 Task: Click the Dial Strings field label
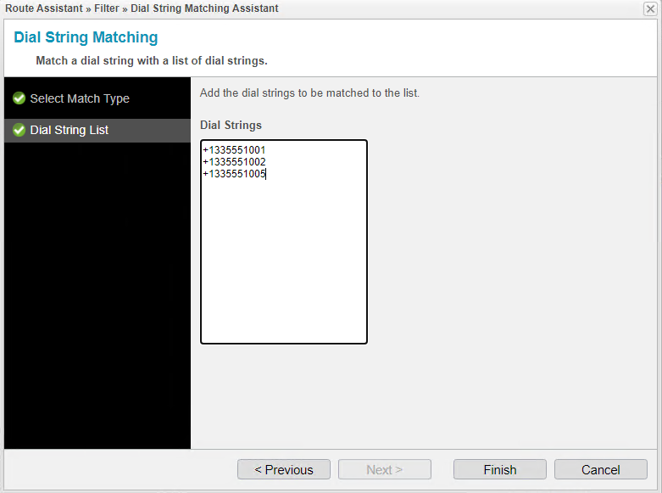[231, 125]
